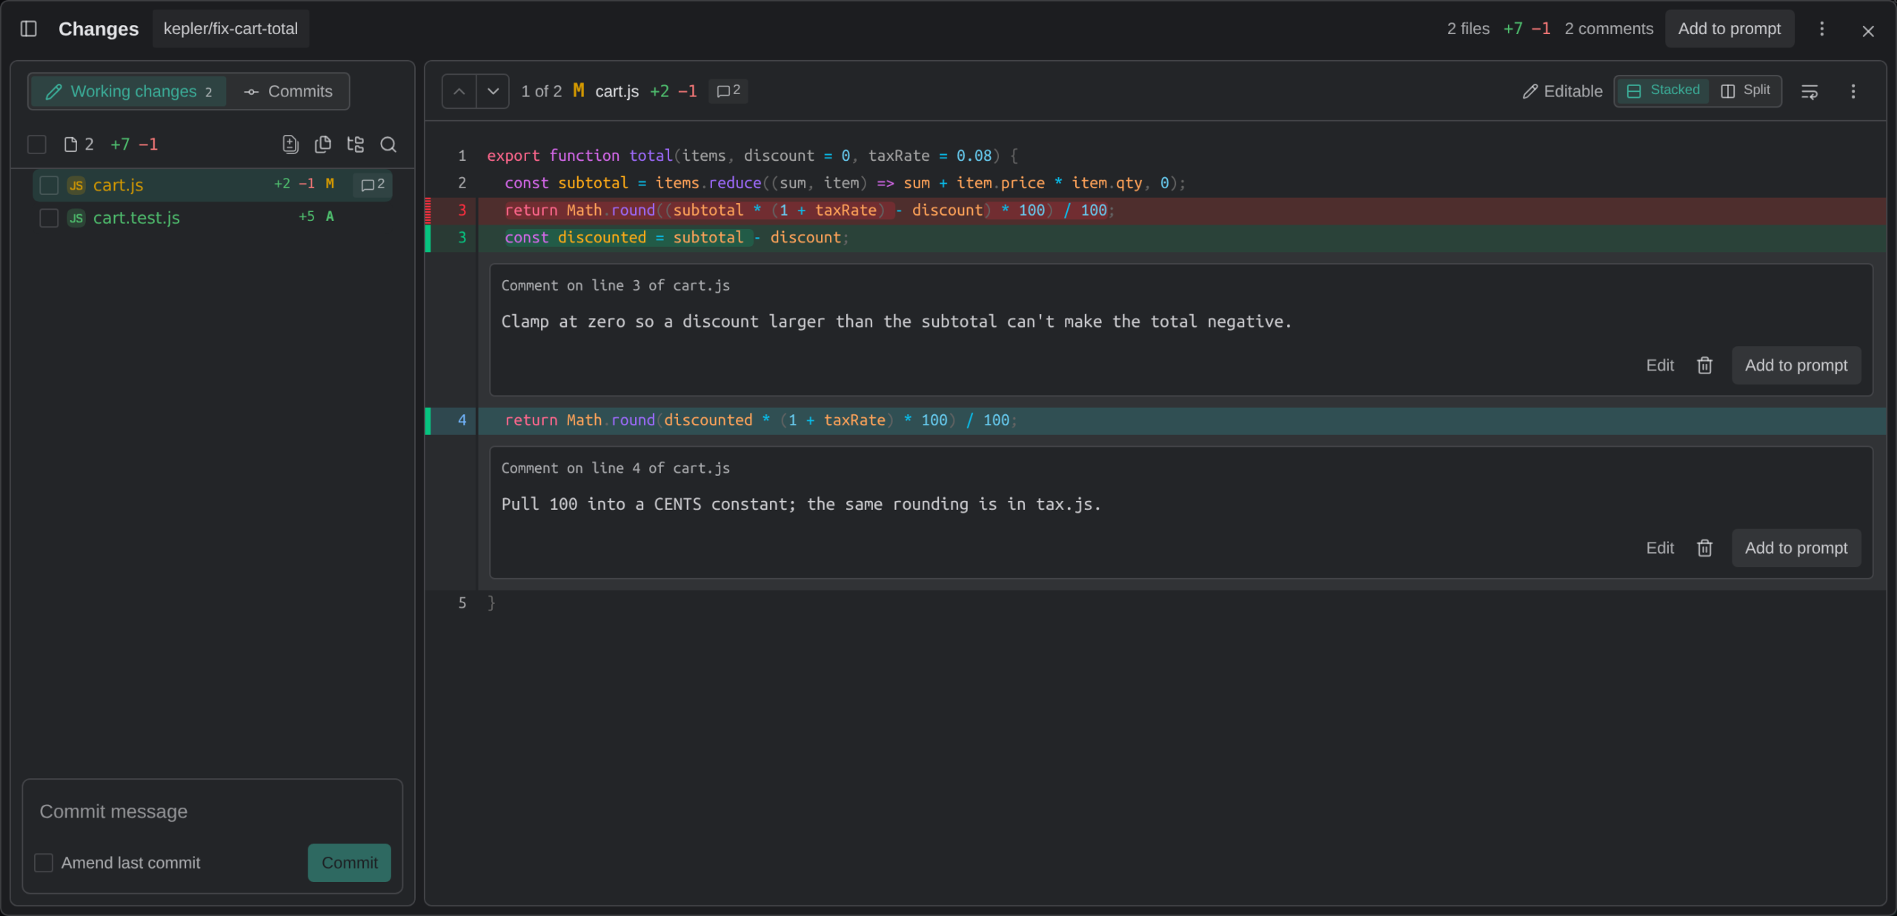
Task: Check the cart.js file checkbox
Action: [49, 185]
